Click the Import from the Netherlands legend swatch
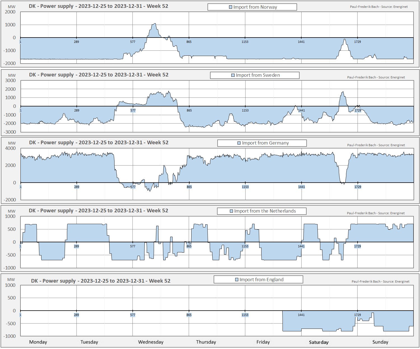 tap(231, 211)
